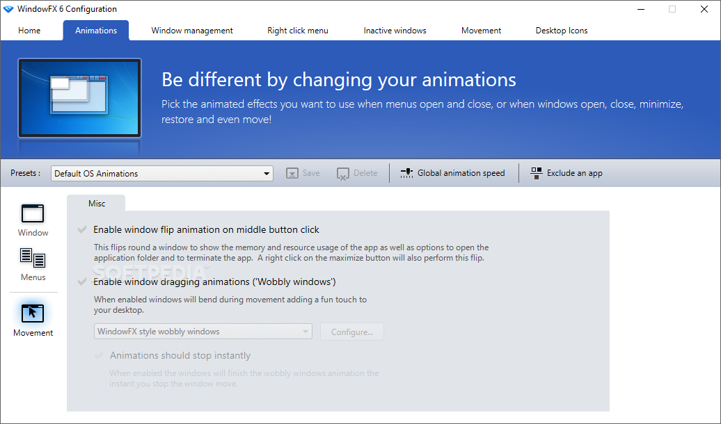
Task: Go to the Right click menu tab
Action: (x=297, y=31)
